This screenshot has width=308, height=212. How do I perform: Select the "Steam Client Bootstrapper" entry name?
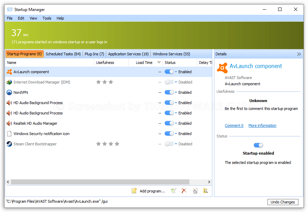point(35,144)
